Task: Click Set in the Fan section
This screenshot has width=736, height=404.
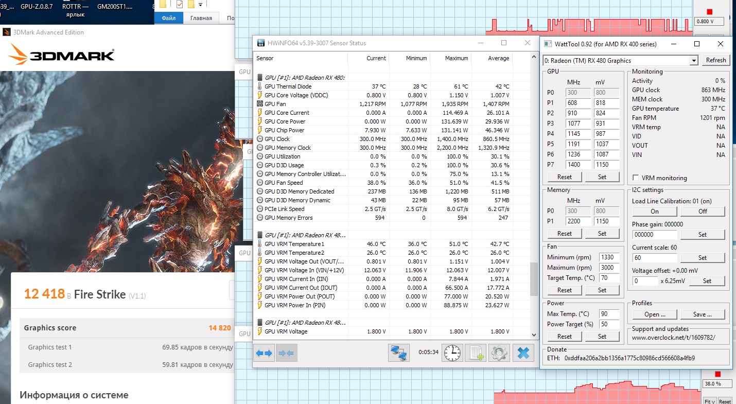Action: pyautogui.click(x=602, y=290)
